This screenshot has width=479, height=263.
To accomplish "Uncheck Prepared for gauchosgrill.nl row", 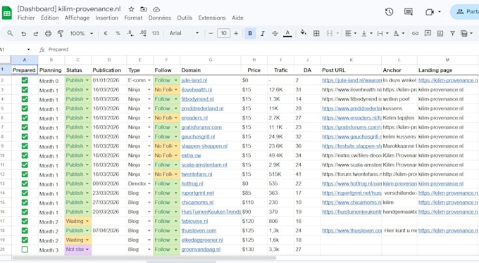I will pyautogui.click(x=25, y=136).
